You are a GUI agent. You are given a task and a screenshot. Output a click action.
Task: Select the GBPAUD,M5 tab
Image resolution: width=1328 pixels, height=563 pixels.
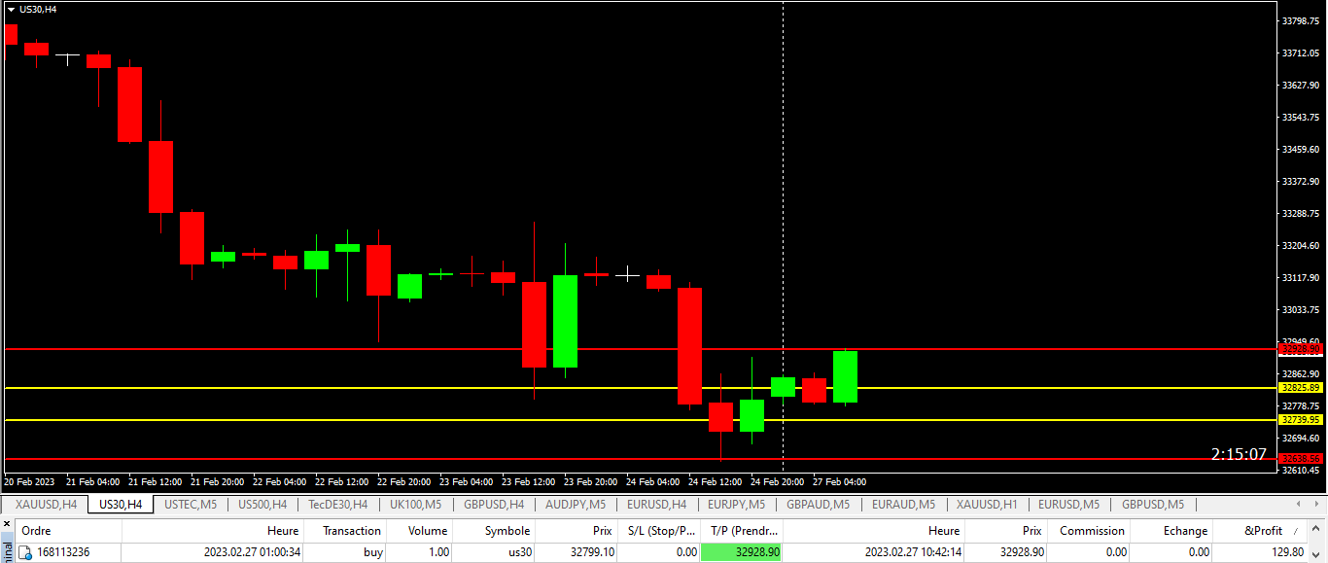point(819,505)
